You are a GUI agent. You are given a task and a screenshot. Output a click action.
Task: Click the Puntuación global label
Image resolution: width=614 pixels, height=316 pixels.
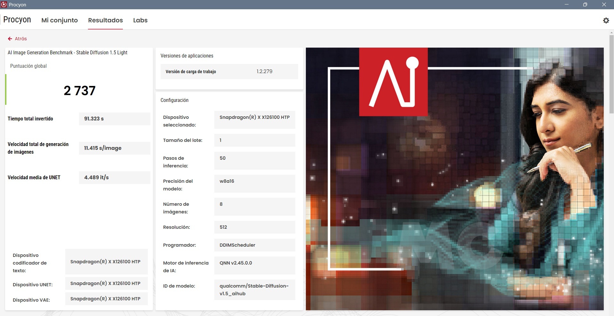[x=28, y=66]
